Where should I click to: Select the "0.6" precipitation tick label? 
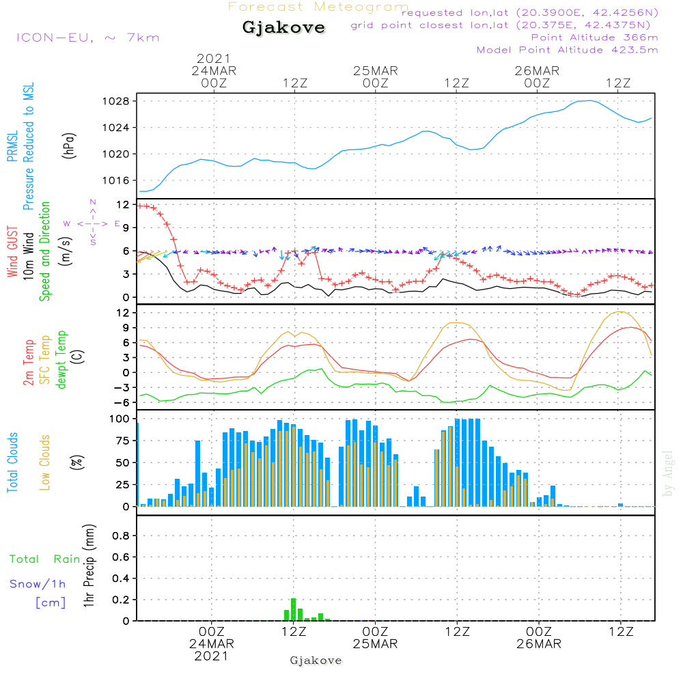click(x=121, y=557)
